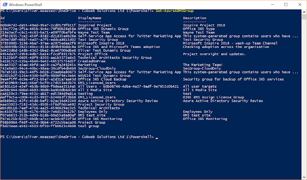Click 'Project oversight and updates.' description
Image resolution: width=307 pixels, height=180 pixels.
(214, 54)
